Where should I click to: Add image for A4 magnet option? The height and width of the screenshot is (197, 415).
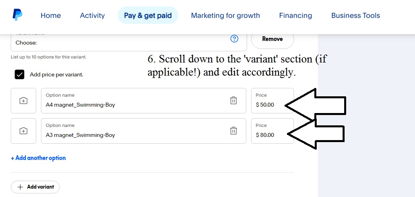(x=23, y=101)
